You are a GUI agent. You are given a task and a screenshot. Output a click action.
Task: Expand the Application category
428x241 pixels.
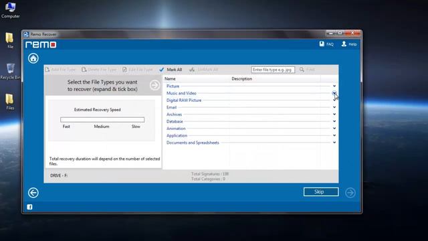tap(334, 135)
